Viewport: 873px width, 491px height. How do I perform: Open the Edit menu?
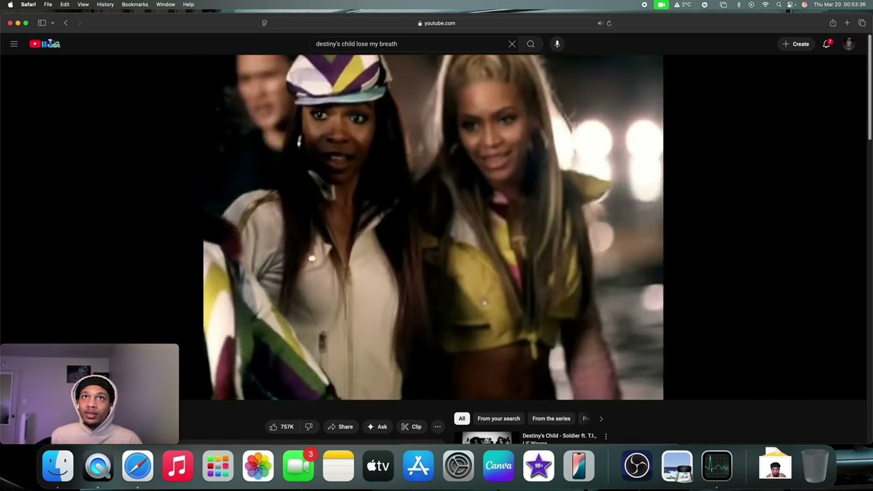tap(65, 5)
